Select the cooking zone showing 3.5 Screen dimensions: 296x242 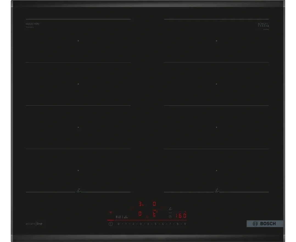click(x=141, y=204)
